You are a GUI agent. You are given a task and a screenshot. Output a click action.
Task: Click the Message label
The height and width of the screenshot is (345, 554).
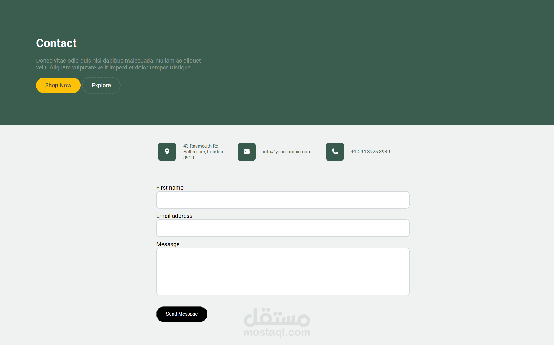[168, 244]
